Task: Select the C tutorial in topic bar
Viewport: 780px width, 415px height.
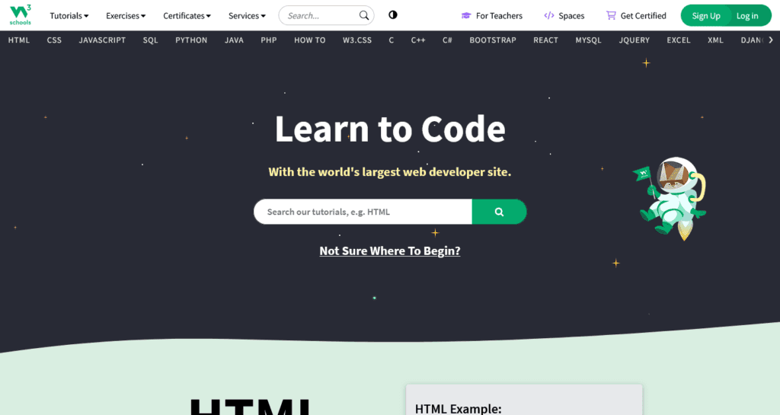Action: coord(392,40)
